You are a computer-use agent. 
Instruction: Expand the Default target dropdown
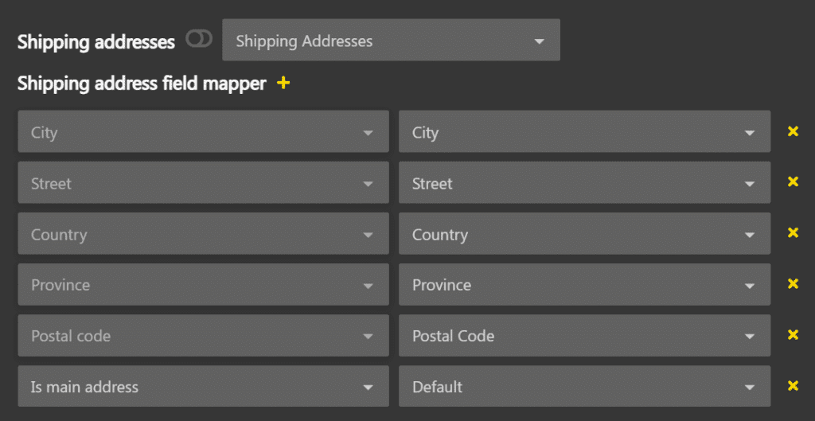(584, 387)
